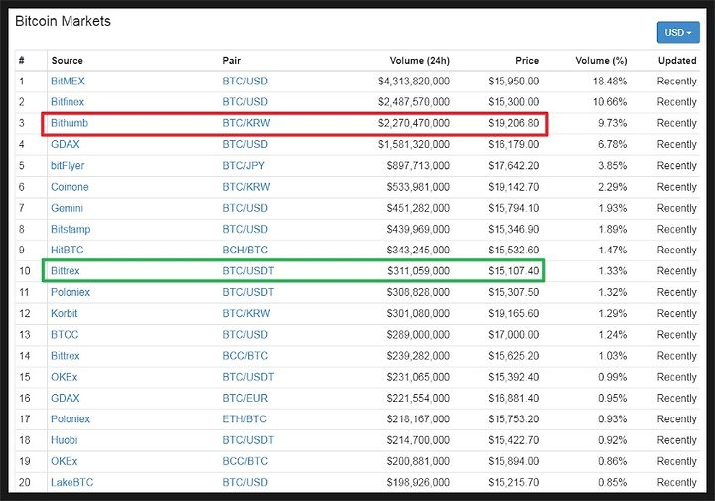
Task: Open Bitfinex BTC/USD pair link
Action: coord(245,102)
